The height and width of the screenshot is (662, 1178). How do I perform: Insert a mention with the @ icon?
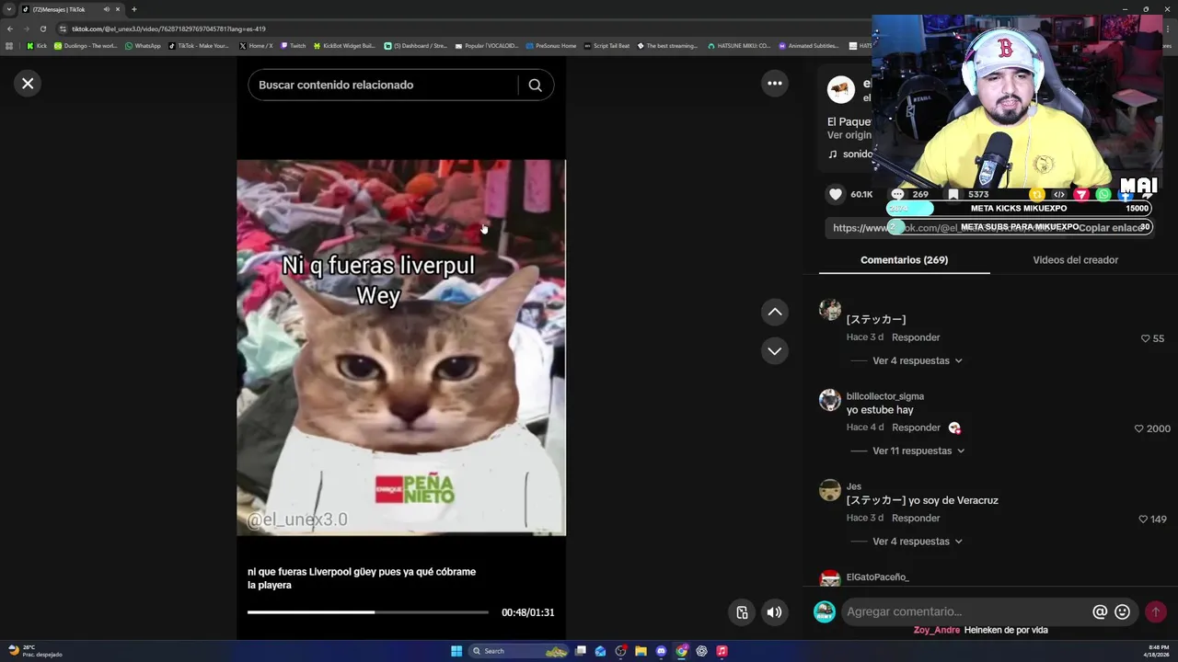pyautogui.click(x=1100, y=612)
